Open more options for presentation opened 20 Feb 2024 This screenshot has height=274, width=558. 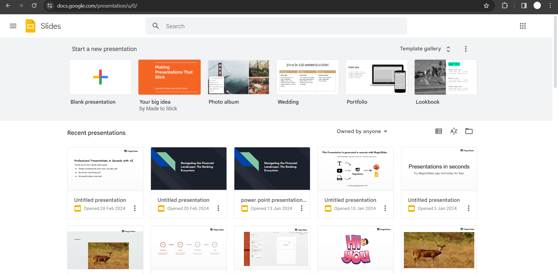[x=218, y=208]
